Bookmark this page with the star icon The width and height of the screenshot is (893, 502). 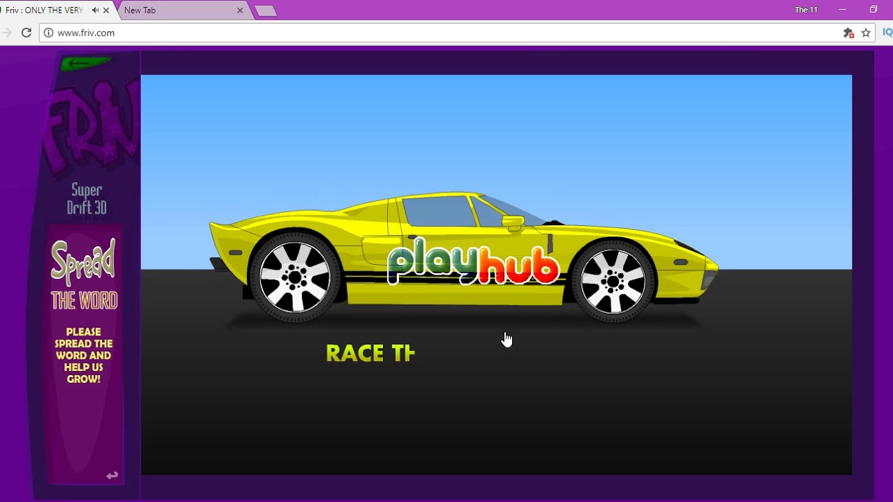point(866,33)
